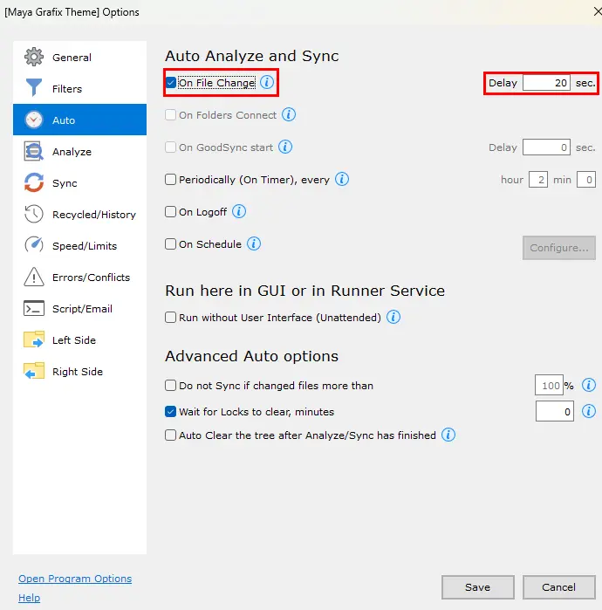Open the Recycled/History options label
Screen dimensions: 602x610
click(94, 215)
